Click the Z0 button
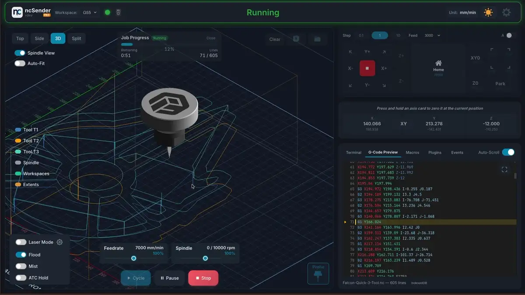This screenshot has width=525, height=295. pyautogui.click(x=475, y=83)
